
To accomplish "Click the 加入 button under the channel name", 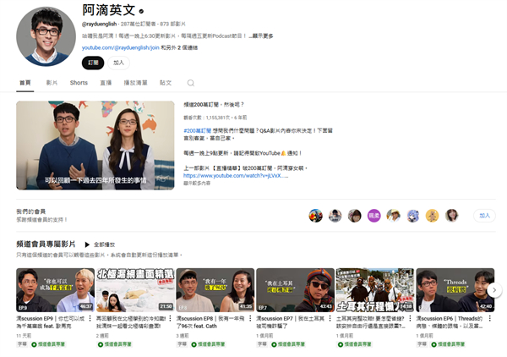I will 118,63.
